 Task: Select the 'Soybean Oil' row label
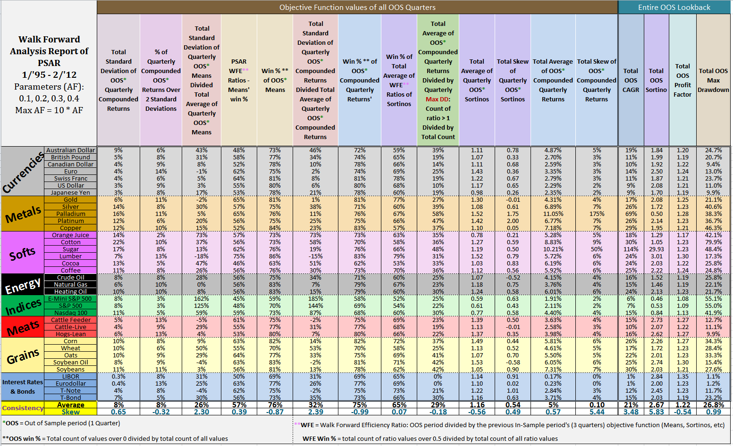70,362
